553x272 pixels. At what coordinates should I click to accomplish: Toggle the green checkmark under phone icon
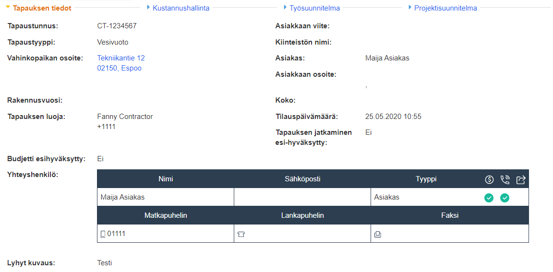click(x=505, y=197)
